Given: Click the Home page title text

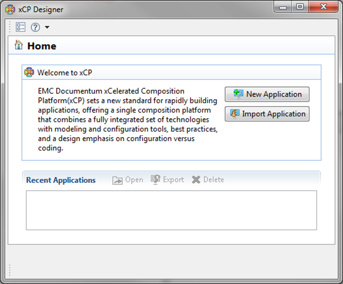Looking at the screenshot, I should point(42,46).
